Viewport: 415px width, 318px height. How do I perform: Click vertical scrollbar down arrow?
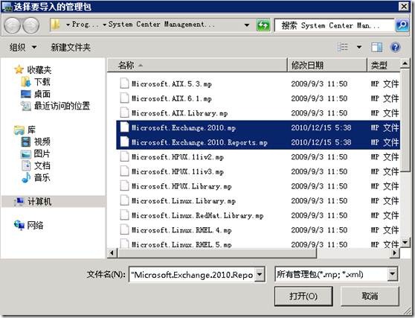tap(405, 243)
